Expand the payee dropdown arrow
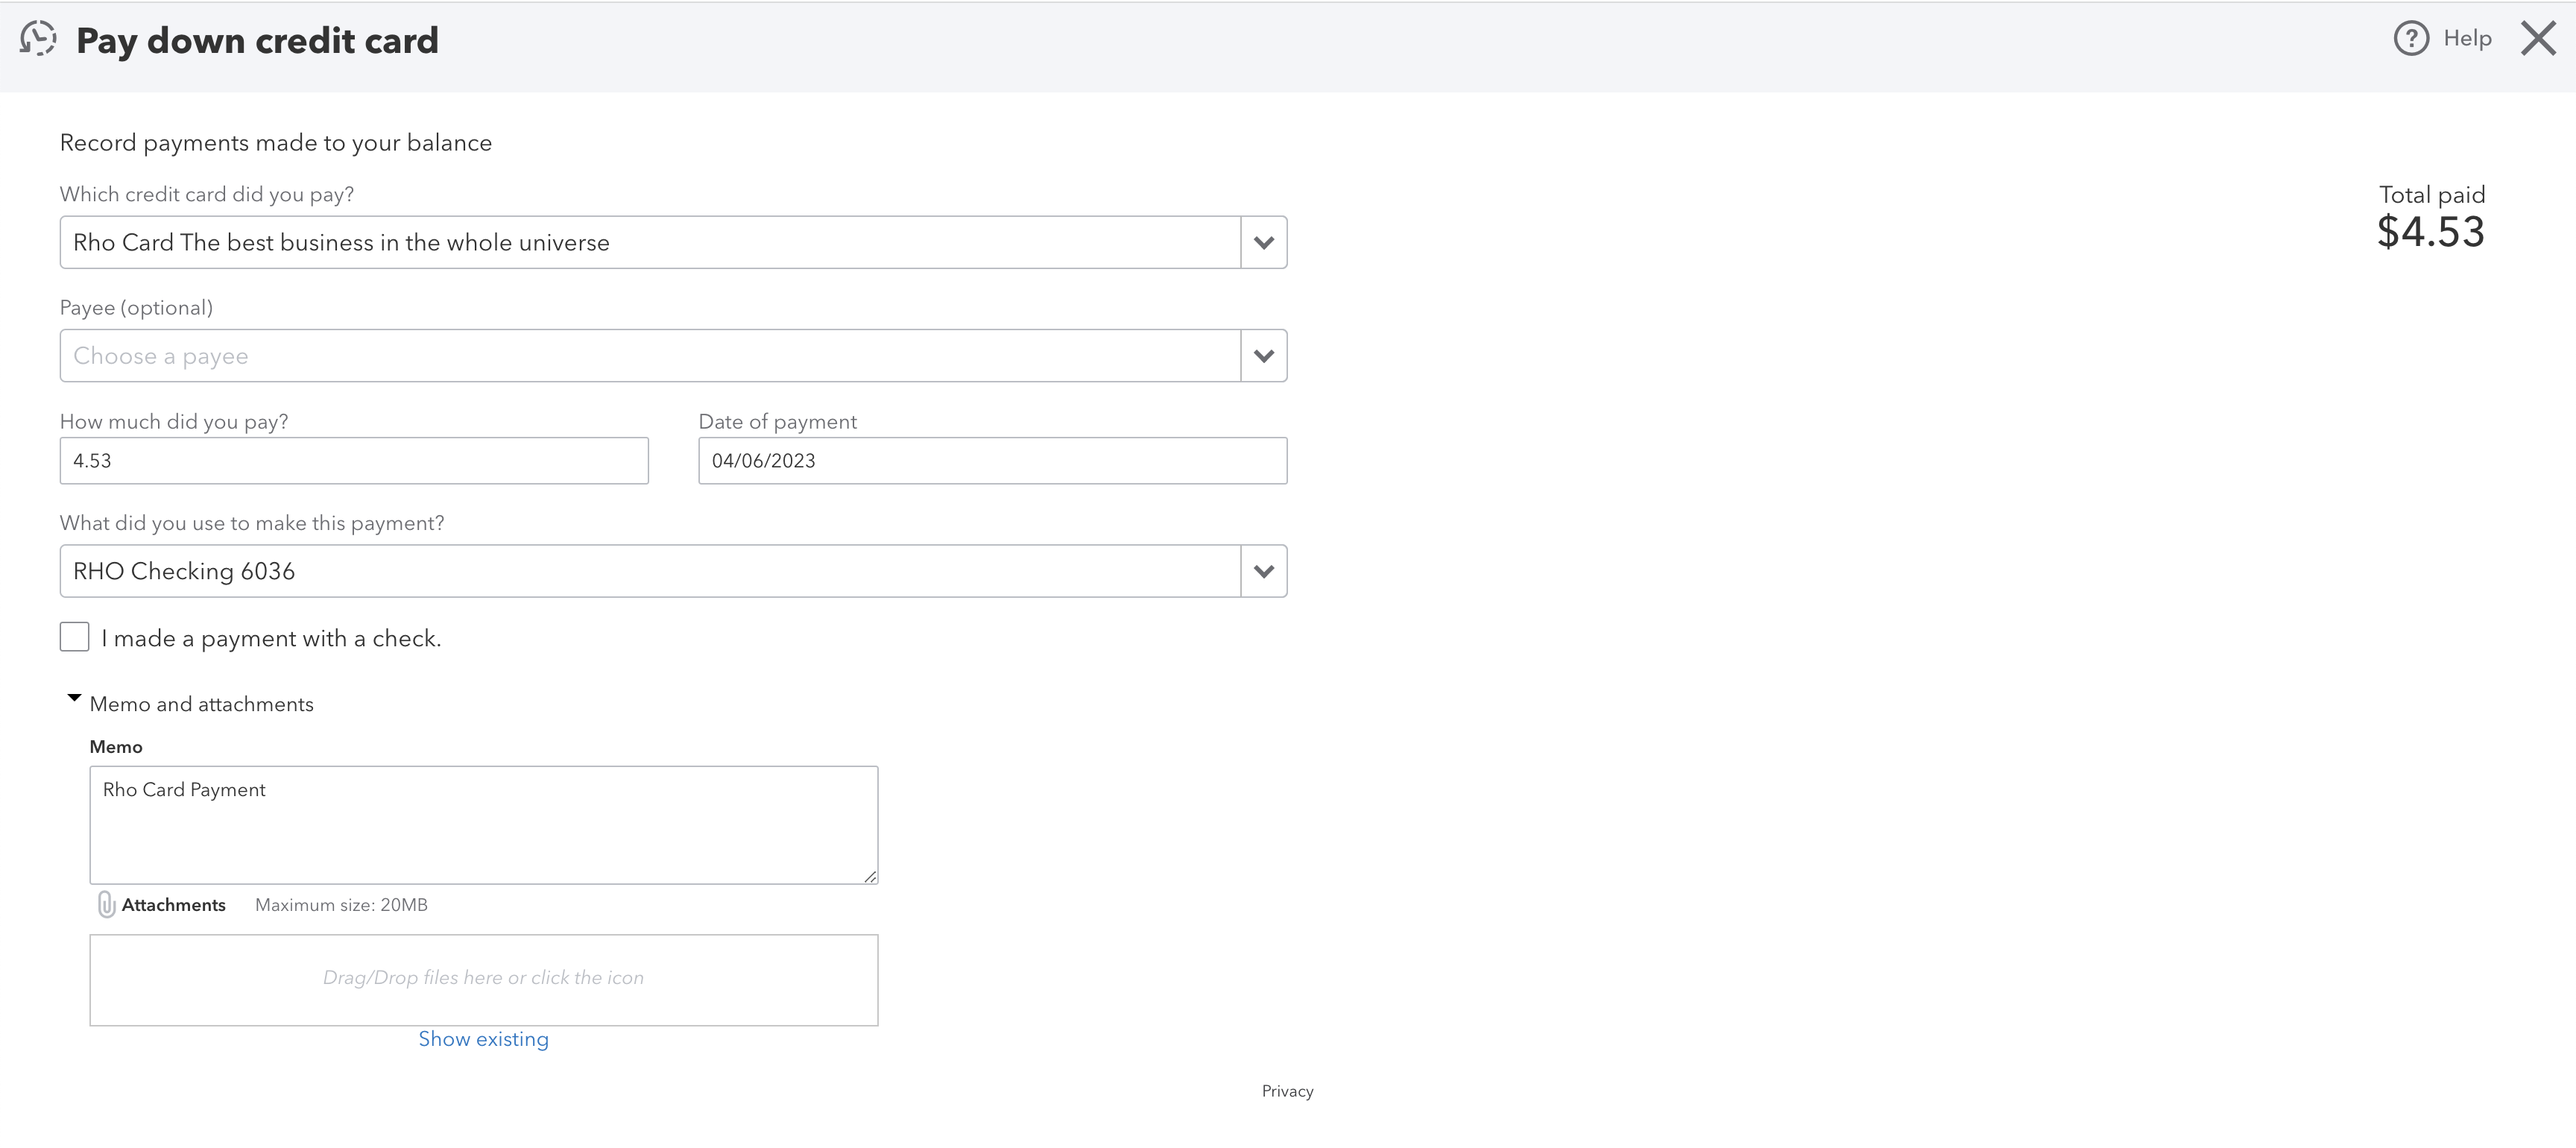The height and width of the screenshot is (1148, 2576). pyautogui.click(x=1264, y=356)
